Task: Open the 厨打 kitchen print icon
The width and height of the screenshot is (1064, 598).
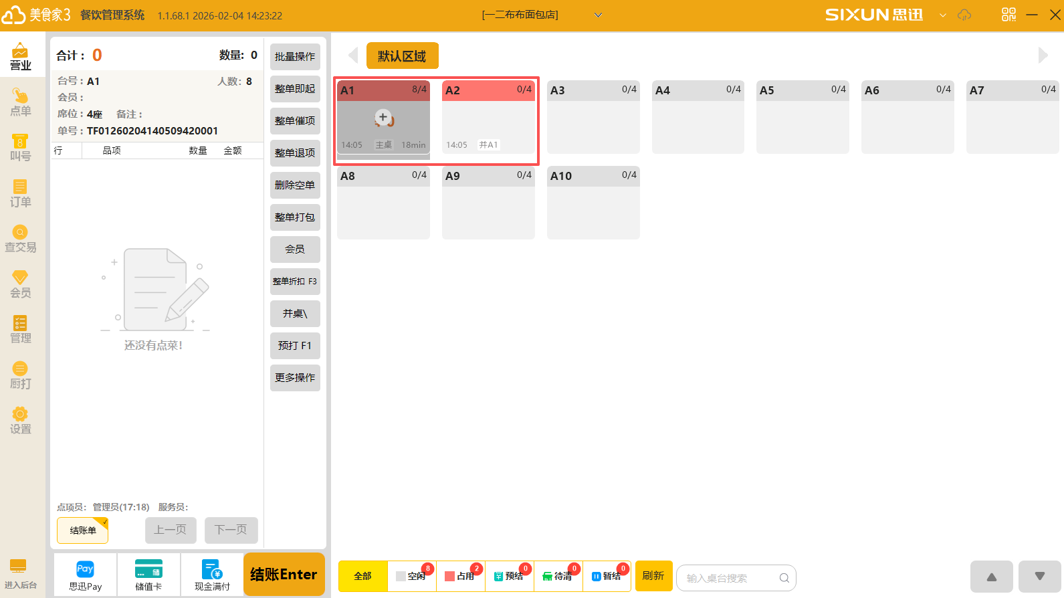Action: pyautogui.click(x=20, y=375)
